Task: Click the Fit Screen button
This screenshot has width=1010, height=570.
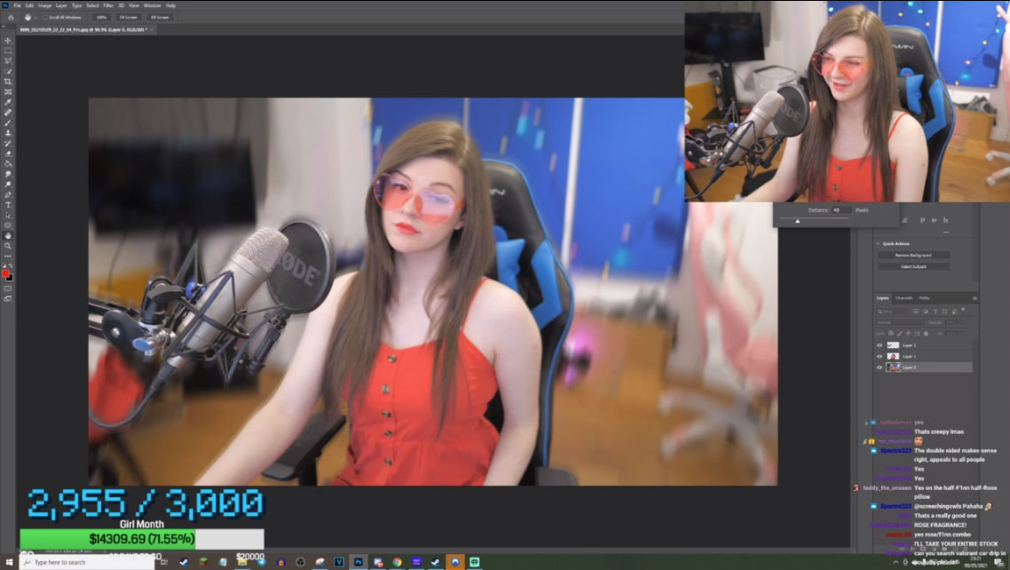Action: (x=128, y=18)
